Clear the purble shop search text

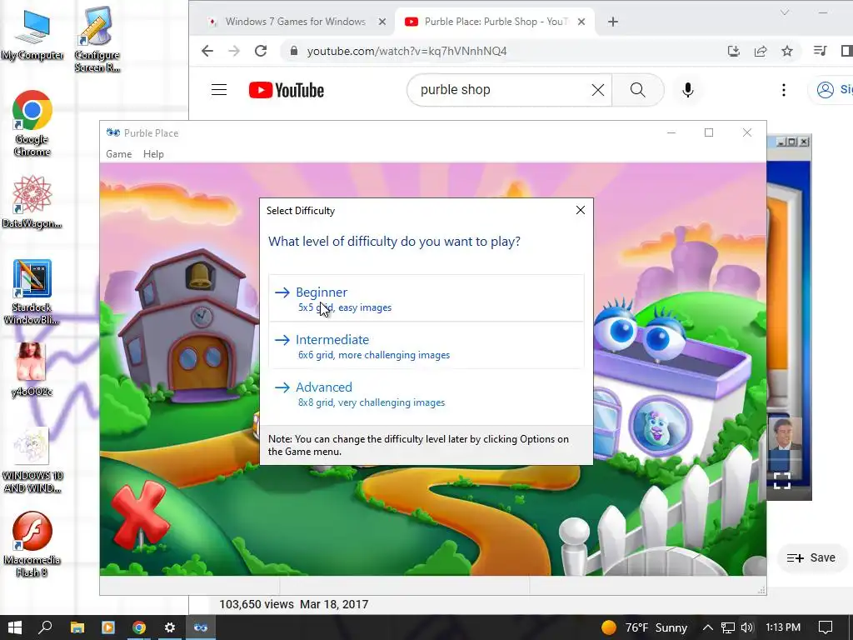tap(598, 90)
